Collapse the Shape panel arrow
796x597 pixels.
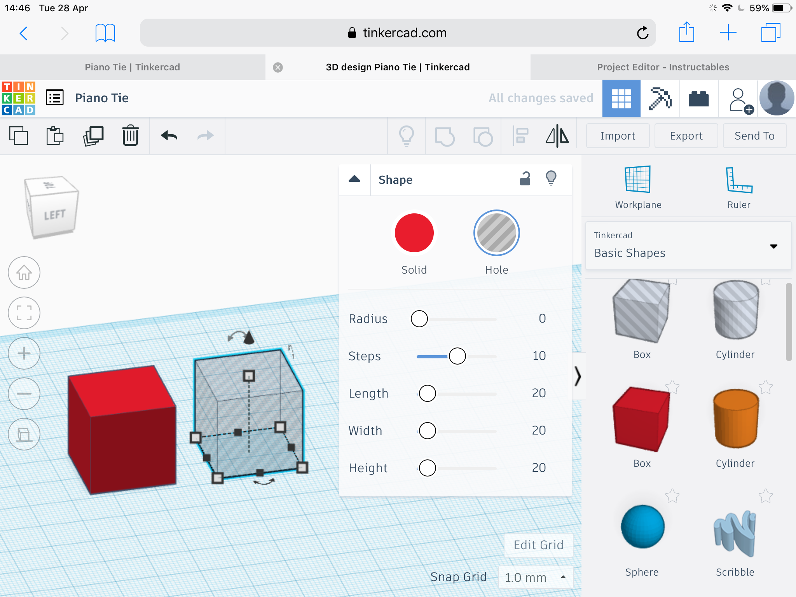[354, 179]
